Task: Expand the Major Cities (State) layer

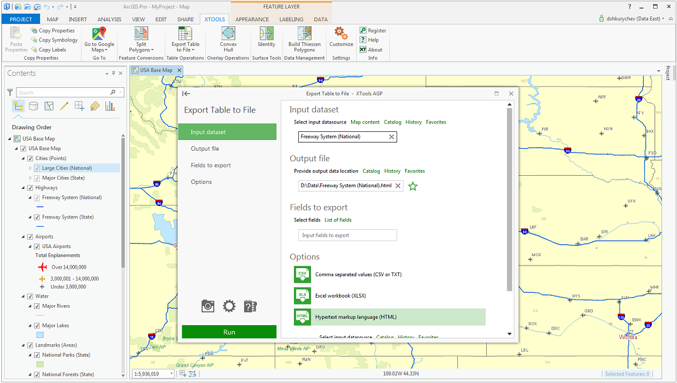Action: 30,178
